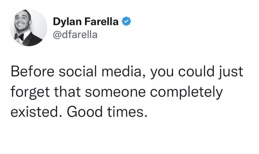Image resolution: width=259 pixels, height=154 pixels.
Task: Click the display name Dylan Farella
Action: click(86, 22)
